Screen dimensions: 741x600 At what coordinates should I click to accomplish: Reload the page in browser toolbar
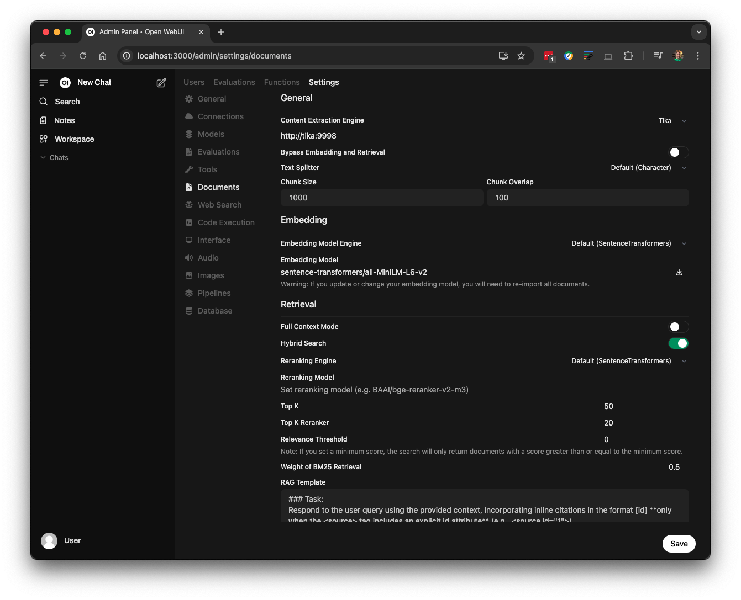coord(83,56)
